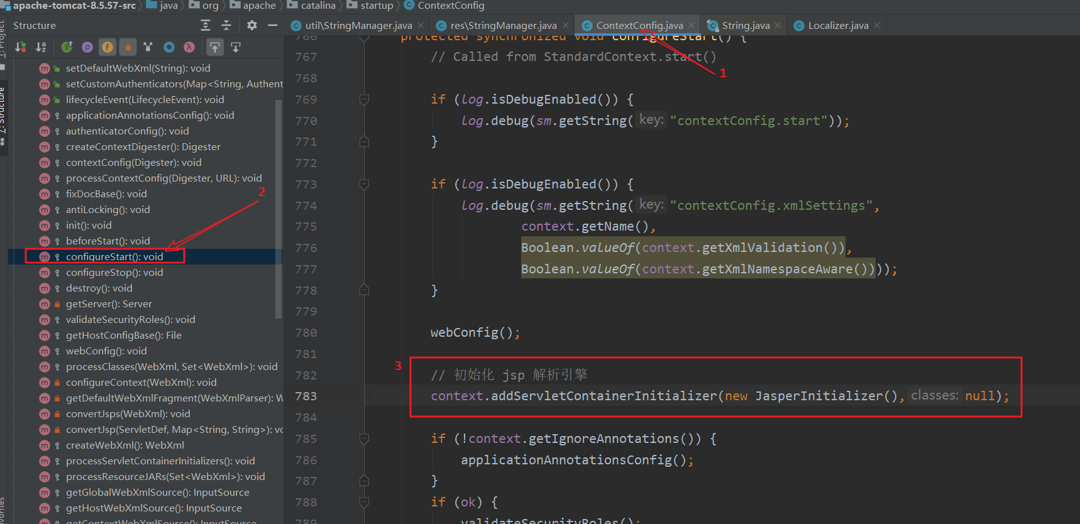
Task: Toggle Show Inherited members (green I icon)
Action: click(x=67, y=47)
